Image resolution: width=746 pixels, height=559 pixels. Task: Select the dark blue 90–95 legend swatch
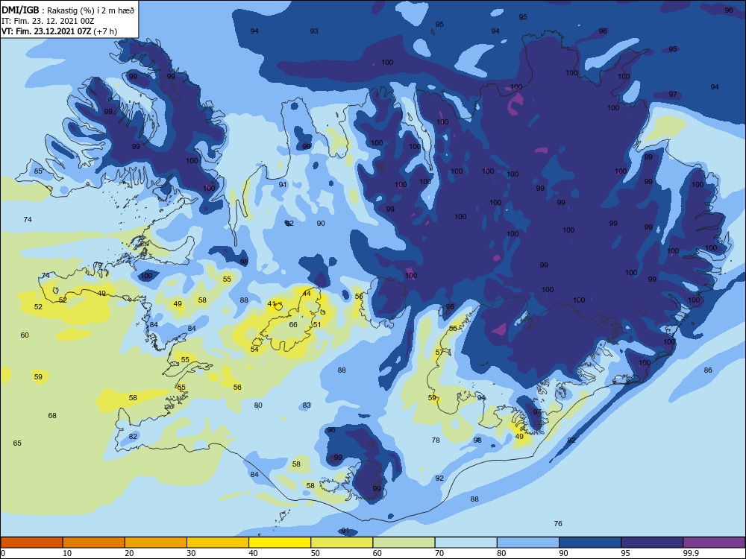pos(590,543)
